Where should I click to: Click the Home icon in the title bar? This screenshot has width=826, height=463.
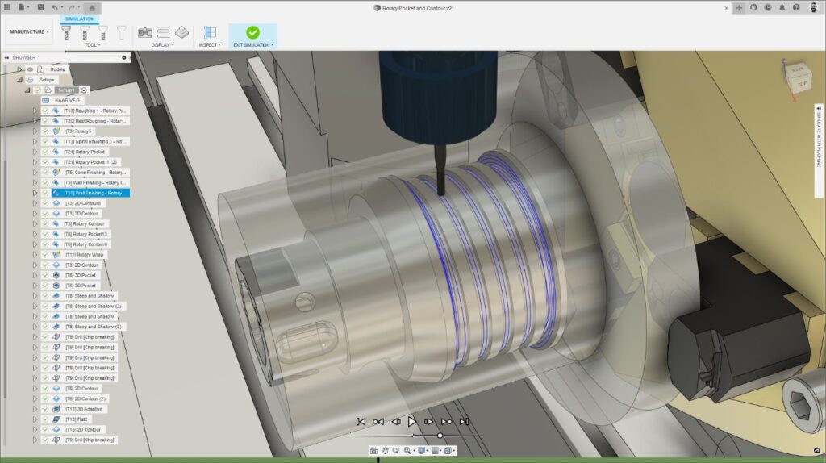pos(93,7)
